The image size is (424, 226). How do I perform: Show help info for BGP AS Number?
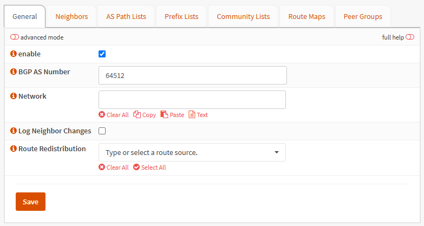pyautogui.click(x=13, y=72)
